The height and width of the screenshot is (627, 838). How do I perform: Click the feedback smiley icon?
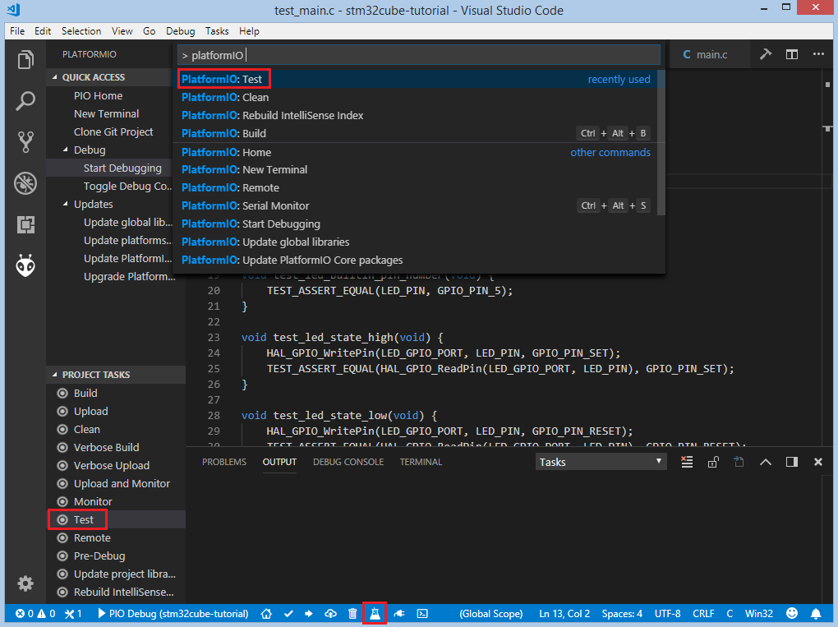[792, 614]
